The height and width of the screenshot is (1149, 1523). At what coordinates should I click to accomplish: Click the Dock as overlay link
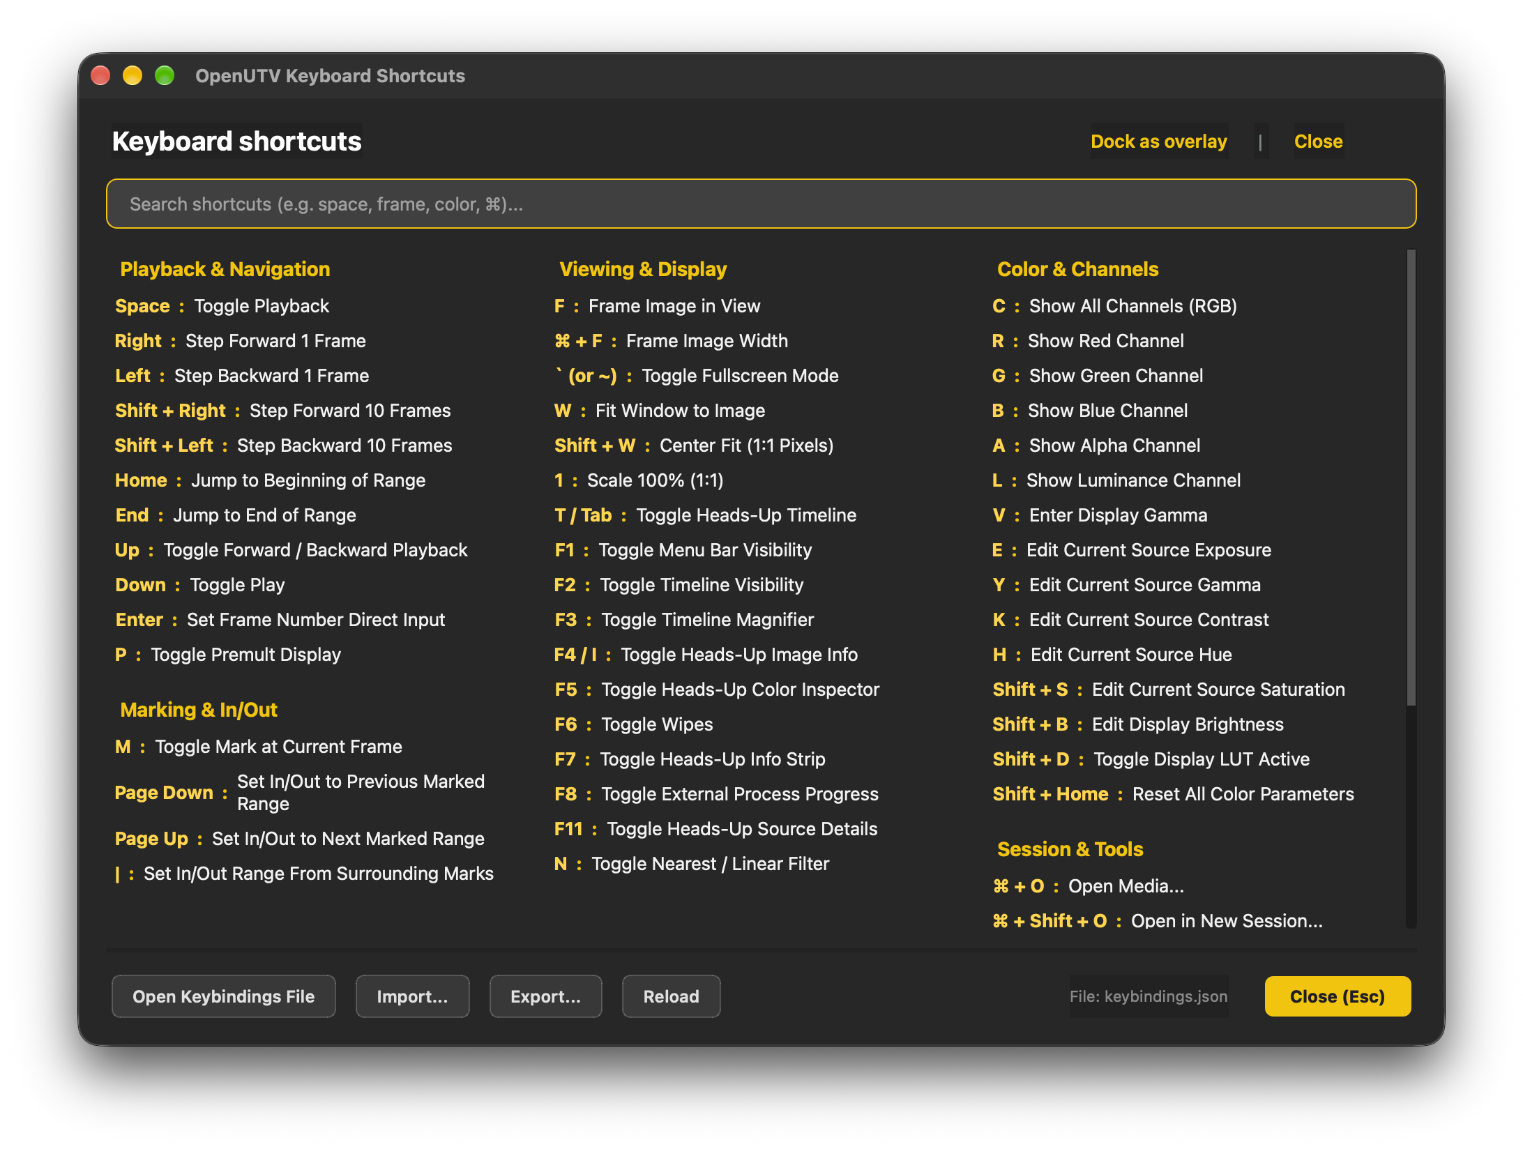coord(1158,142)
